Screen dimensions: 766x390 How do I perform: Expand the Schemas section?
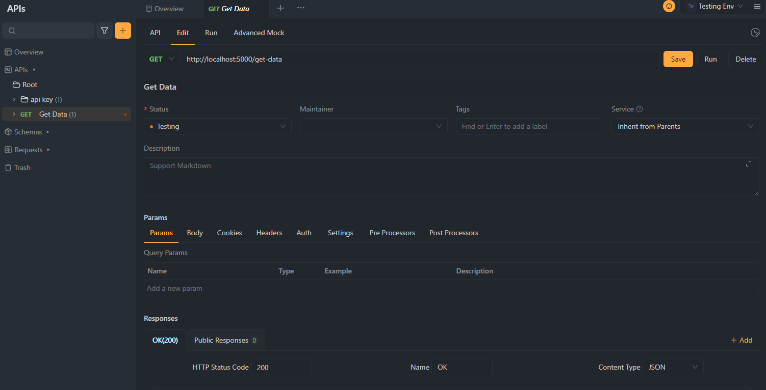tap(48, 132)
